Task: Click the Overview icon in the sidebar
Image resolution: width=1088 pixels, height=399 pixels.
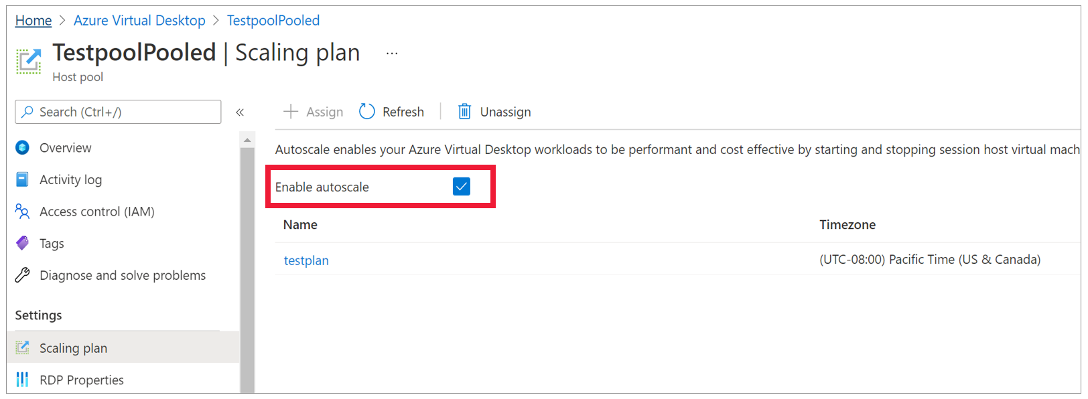Action: [22, 147]
